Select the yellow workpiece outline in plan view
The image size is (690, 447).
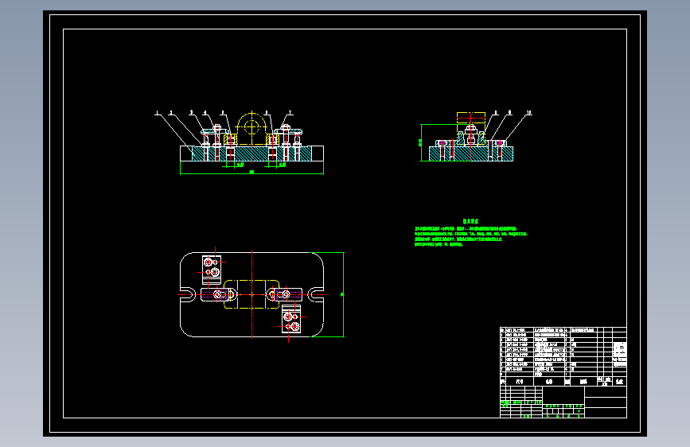251,294
